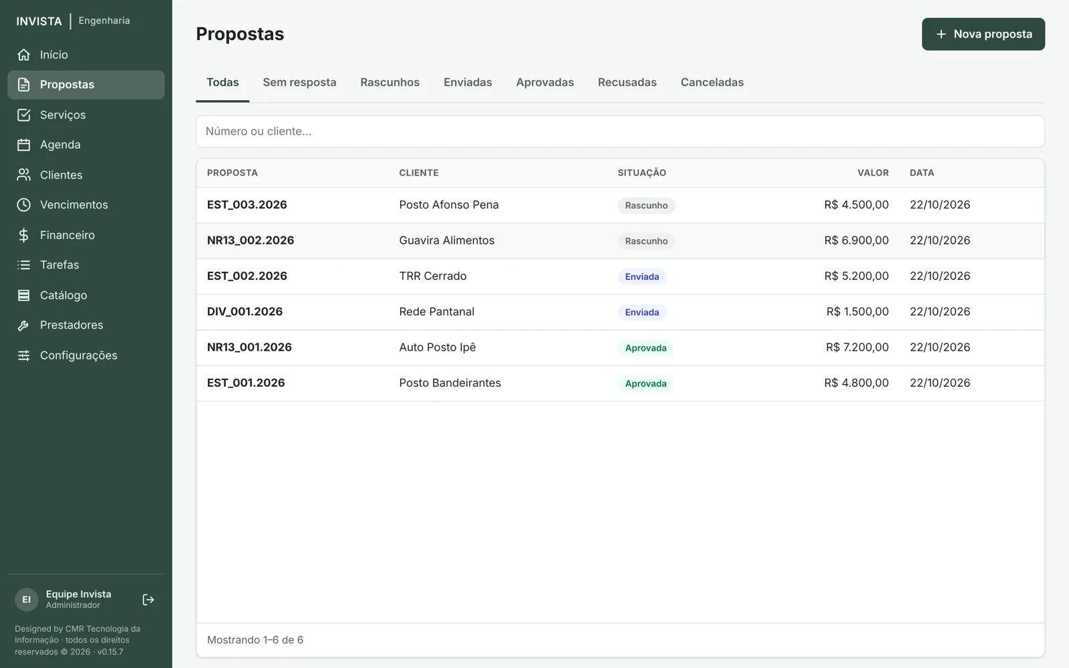Click the Aprovada badge for Auto Posto Ipê
1069x668 pixels.
tap(645, 348)
